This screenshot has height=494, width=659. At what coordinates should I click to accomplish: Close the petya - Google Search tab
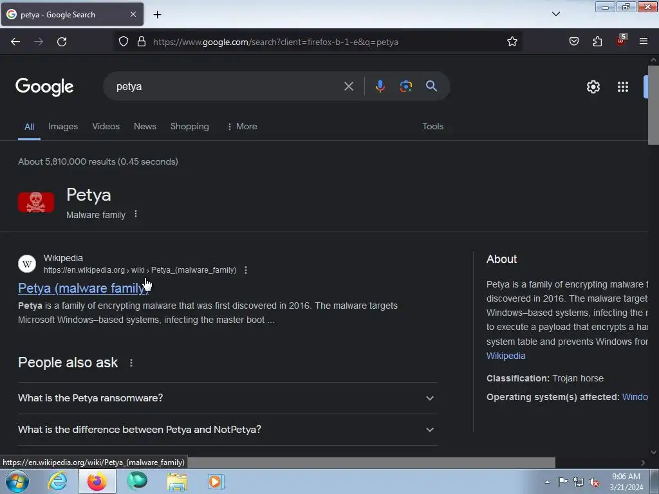133,14
